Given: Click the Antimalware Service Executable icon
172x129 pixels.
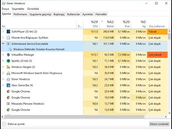Looking at the screenshot, I should point(8,44).
